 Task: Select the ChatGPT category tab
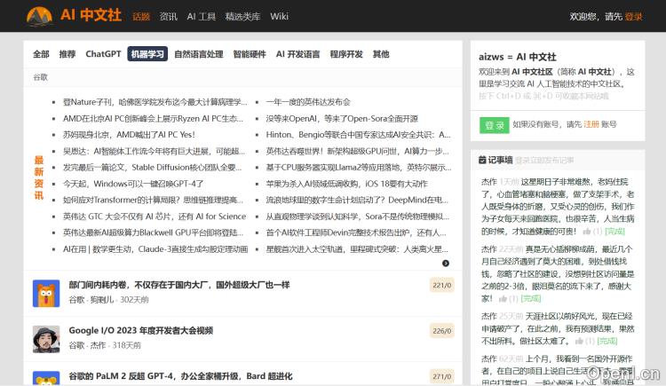[x=103, y=54]
